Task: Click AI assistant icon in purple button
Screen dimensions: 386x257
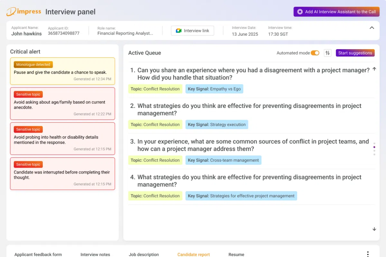Action: click(x=300, y=12)
